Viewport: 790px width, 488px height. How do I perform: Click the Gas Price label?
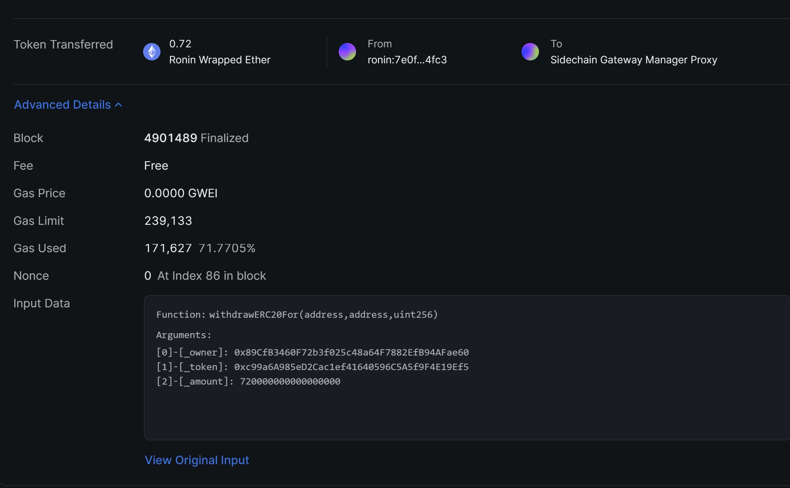tap(39, 193)
